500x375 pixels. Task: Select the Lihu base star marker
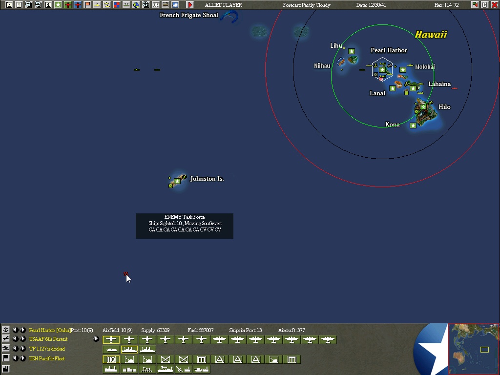pyautogui.click(x=352, y=51)
